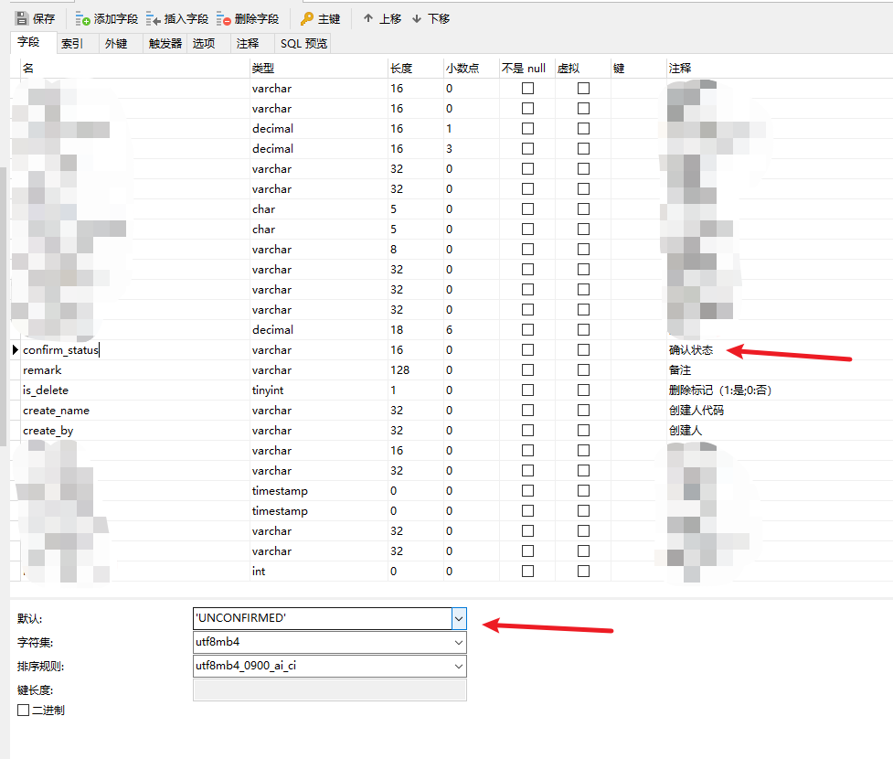Click the Insert Field (插入字段) icon
Screen dimensions: 893x759
[x=153, y=18]
